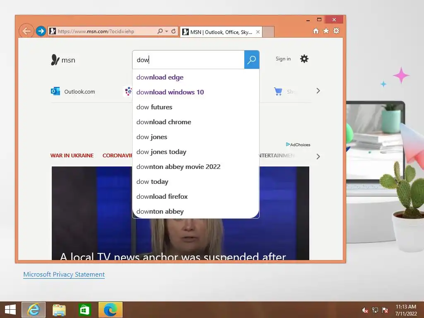Click the muted volume tray icon
Image resolution: width=424 pixels, height=318 pixels.
point(365,310)
